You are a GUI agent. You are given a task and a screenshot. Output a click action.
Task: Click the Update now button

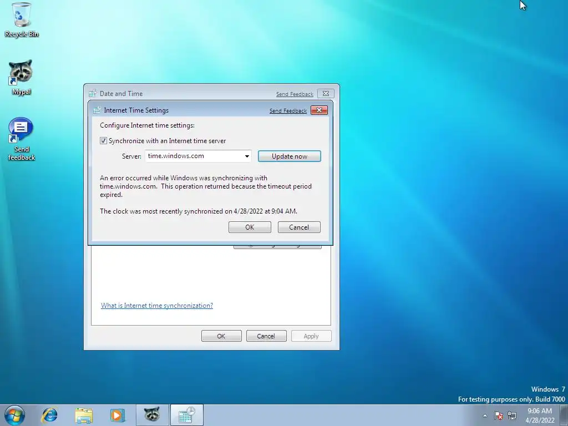pos(290,156)
